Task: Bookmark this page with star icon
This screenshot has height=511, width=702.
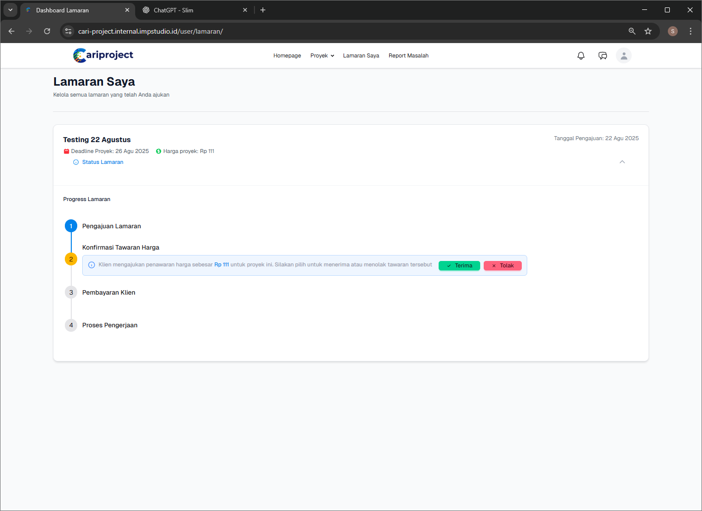Action: coord(648,31)
